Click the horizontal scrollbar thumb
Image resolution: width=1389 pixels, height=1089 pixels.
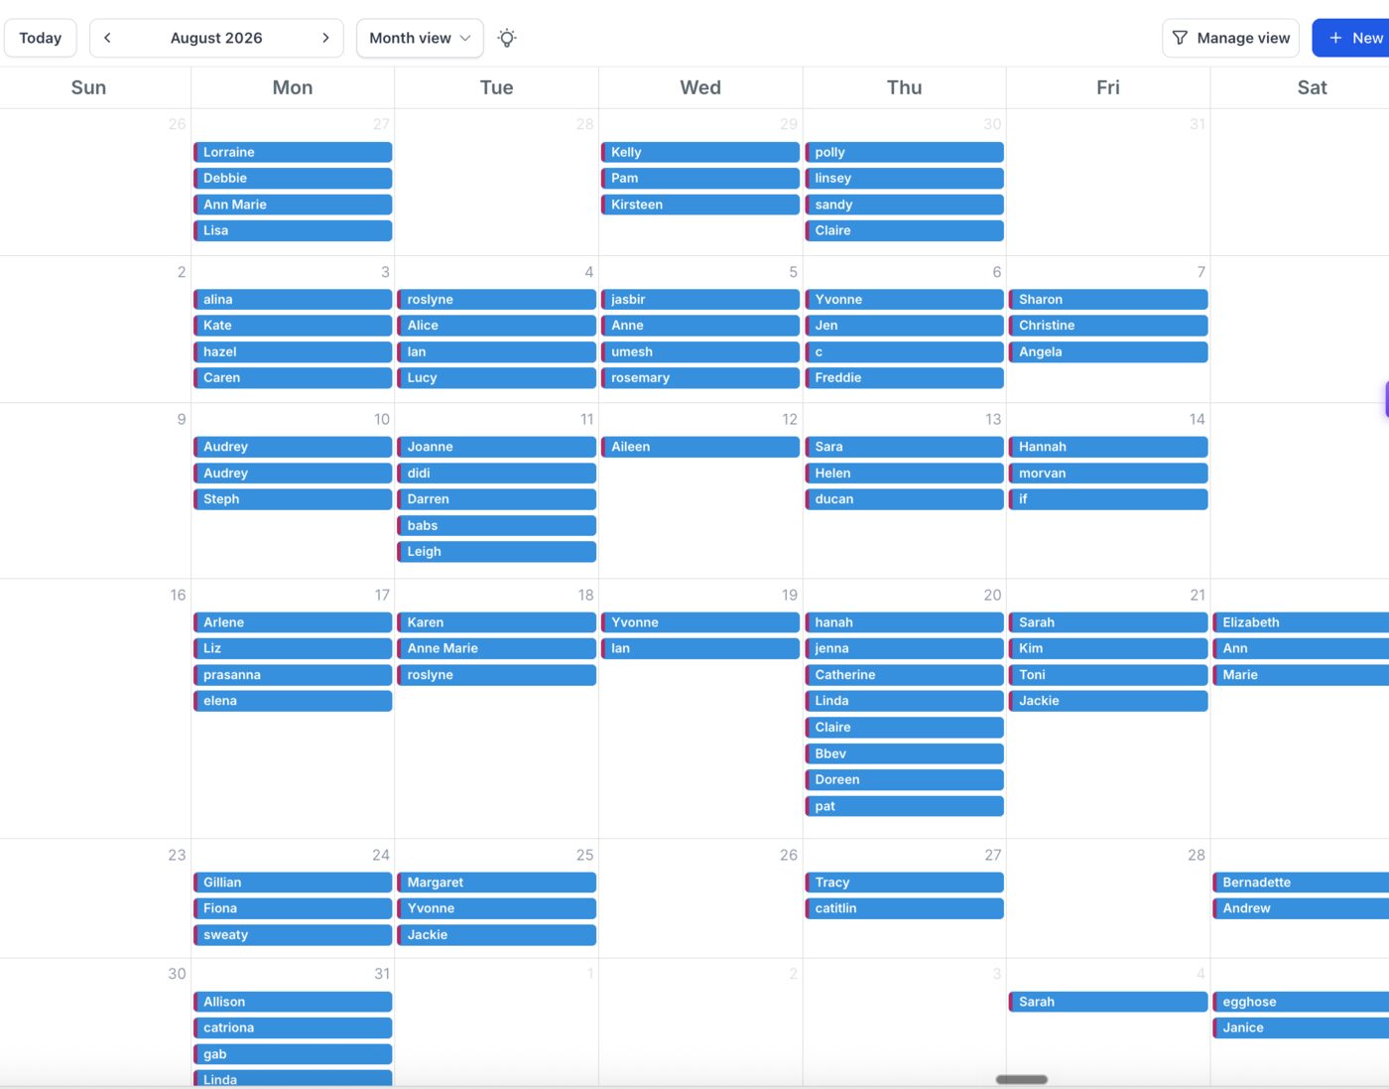point(1022,1079)
